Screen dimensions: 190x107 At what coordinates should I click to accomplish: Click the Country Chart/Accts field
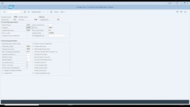(50, 25)
